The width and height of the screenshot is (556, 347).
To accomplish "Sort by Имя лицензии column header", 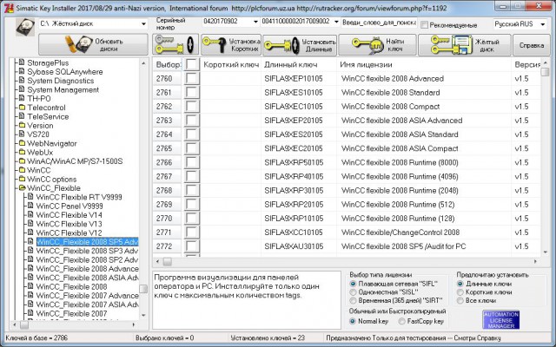I will (424, 64).
